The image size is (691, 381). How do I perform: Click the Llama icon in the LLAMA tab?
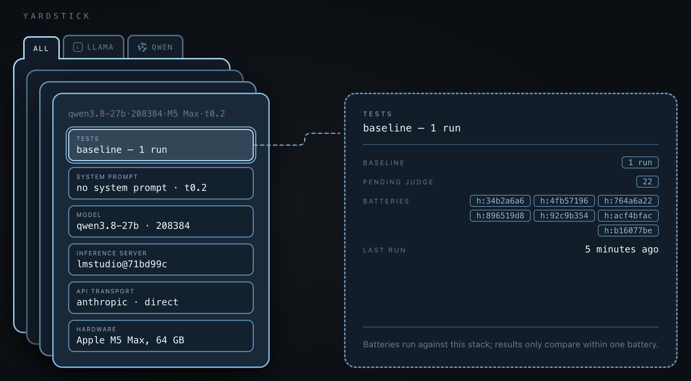78,47
